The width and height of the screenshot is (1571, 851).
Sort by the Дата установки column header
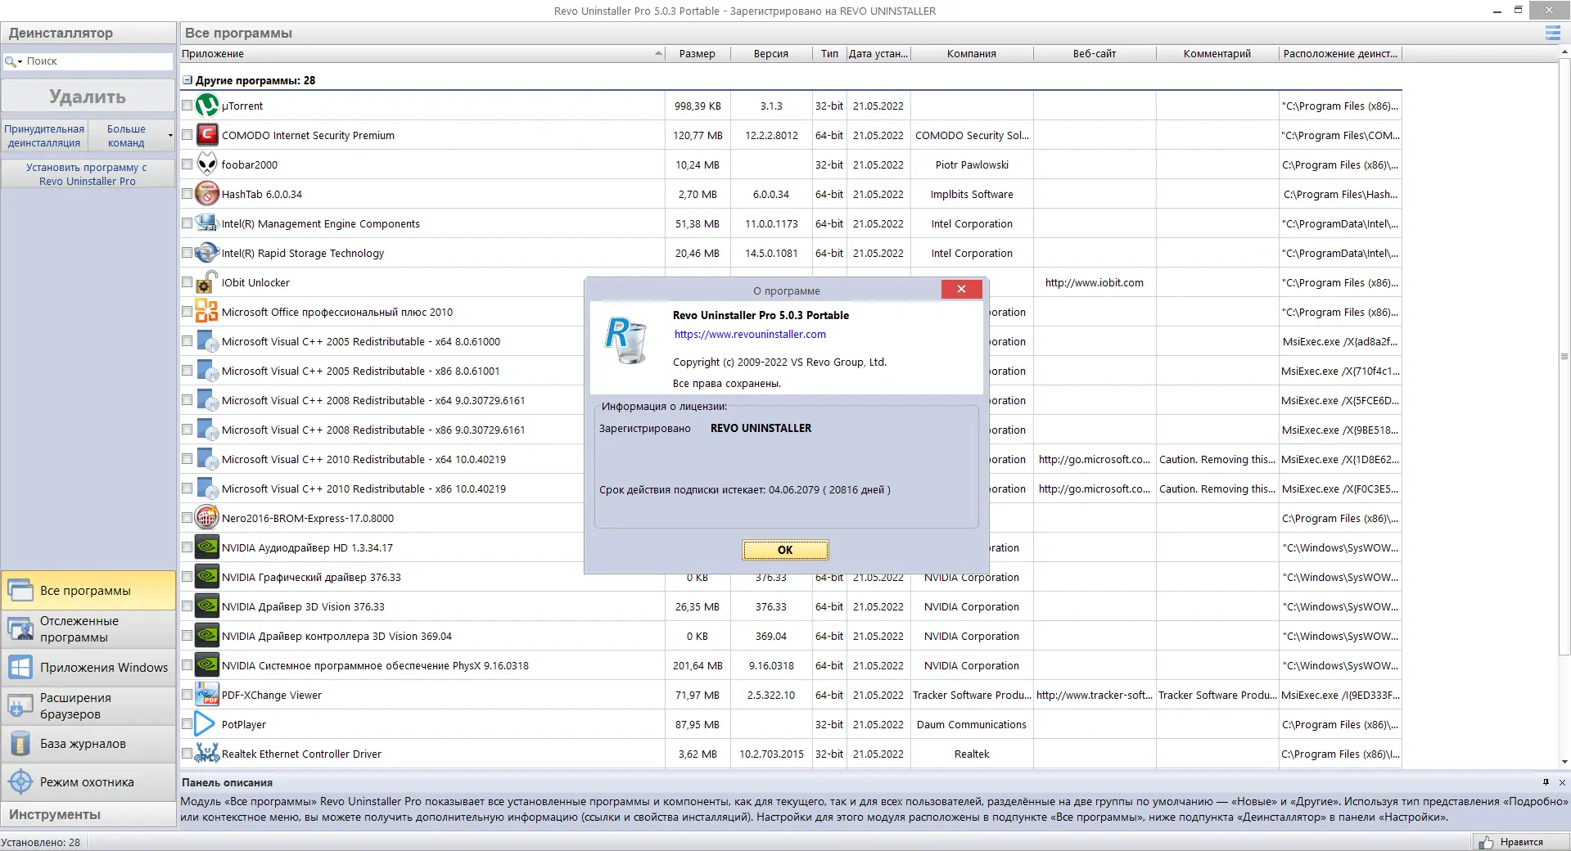coord(878,54)
